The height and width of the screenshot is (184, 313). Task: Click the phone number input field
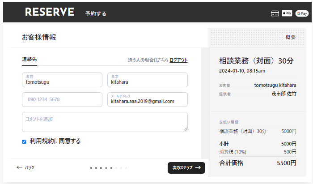[x=62, y=99]
